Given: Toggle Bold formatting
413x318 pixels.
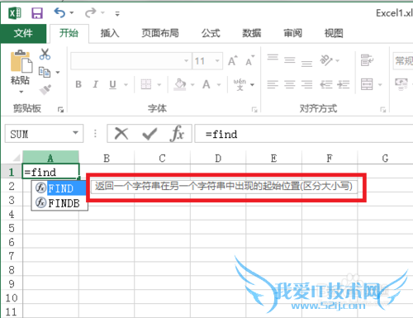Looking at the screenshot, I should [78, 84].
